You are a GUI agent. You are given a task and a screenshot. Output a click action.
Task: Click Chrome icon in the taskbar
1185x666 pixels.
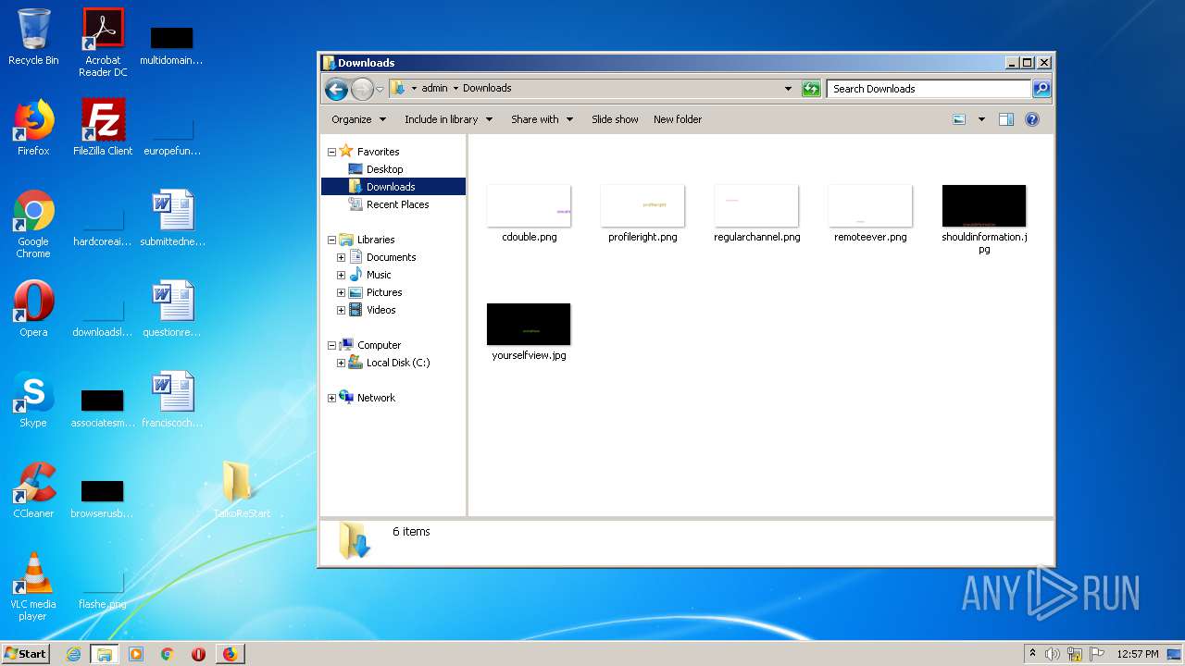pyautogui.click(x=167, y=654)
